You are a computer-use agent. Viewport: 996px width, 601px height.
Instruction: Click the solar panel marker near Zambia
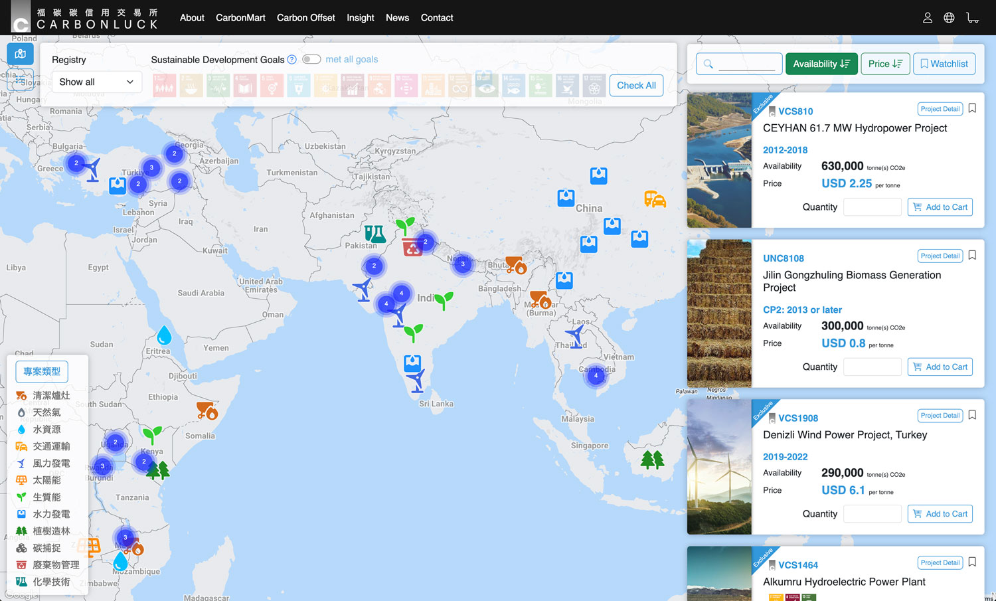(89, 547)
